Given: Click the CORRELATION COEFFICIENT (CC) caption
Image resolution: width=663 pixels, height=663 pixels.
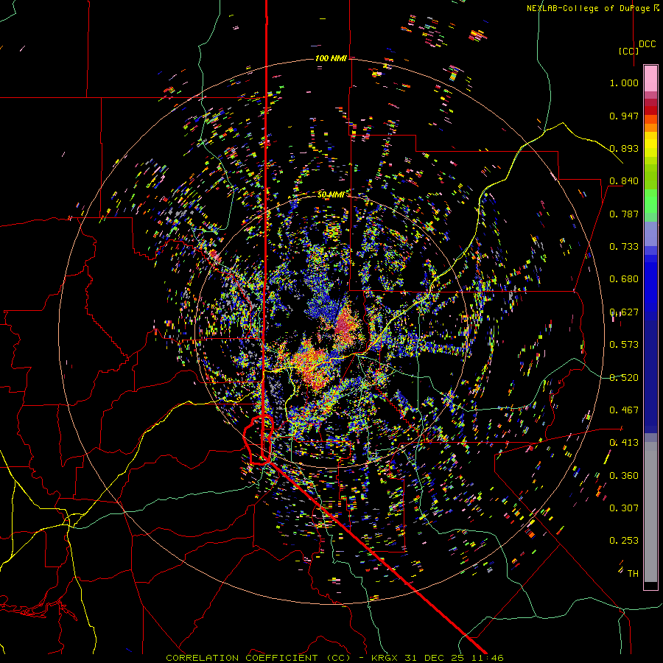Looking at the screenshot, I should point(258,658).
